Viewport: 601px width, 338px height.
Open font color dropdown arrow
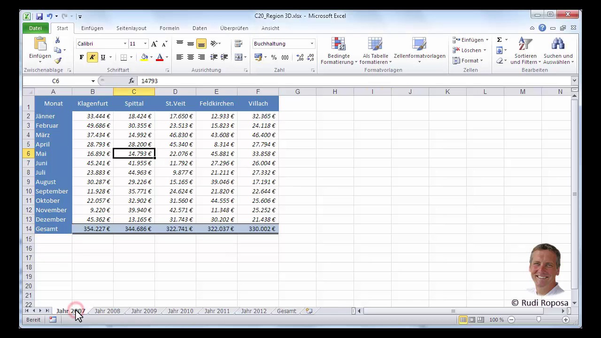(167, 57)
